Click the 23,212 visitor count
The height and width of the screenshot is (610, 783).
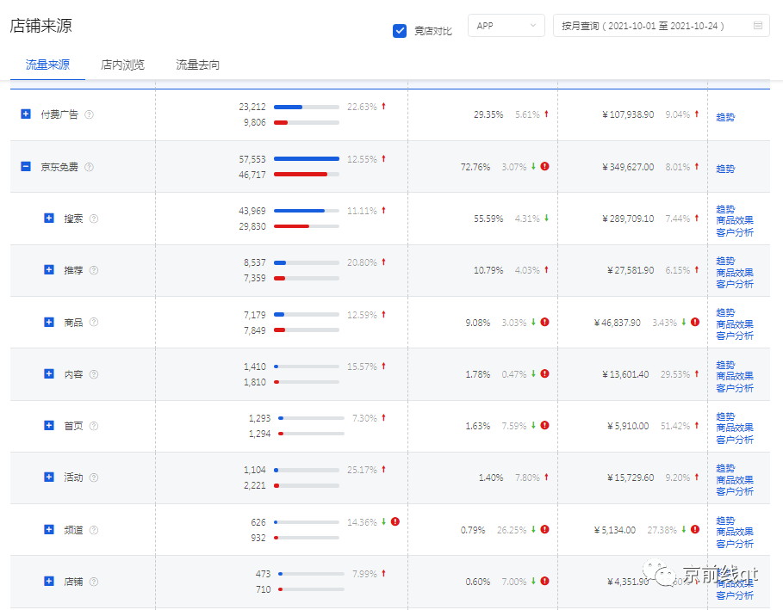tap(252, 107)
